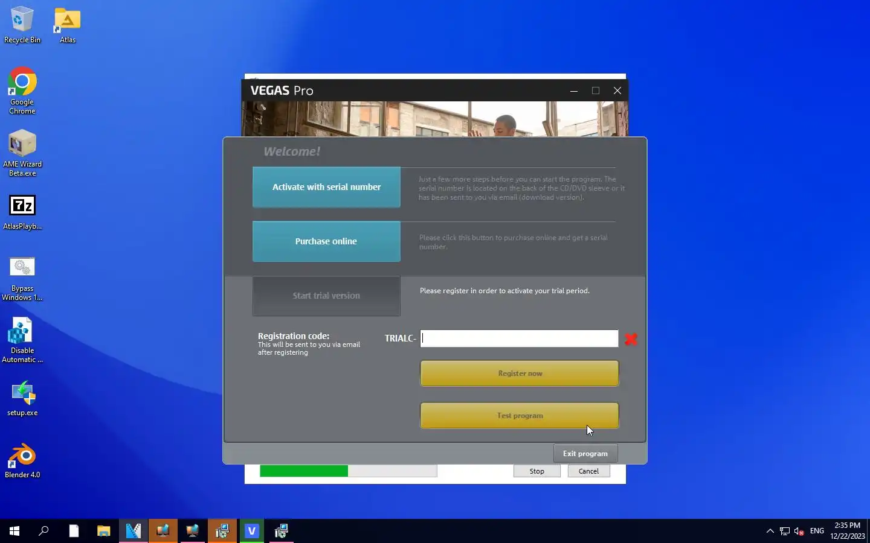
Task: Click the 'Registration code:' label
Action: point(294,336)
